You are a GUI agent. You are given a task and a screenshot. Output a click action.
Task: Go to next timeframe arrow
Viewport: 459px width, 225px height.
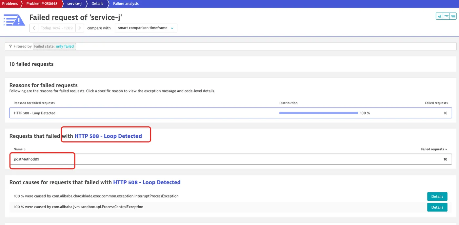pyautogui.click(x=80, y=28)
